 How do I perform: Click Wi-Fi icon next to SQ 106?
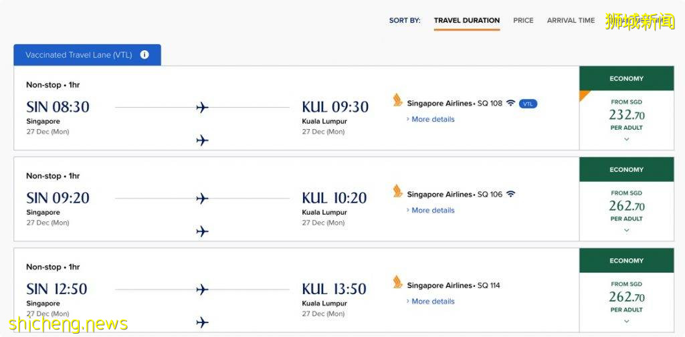(x=510, y=195)
